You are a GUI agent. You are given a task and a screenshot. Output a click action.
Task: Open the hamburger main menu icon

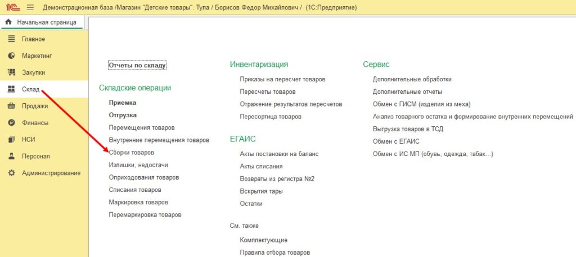[30, 8]
